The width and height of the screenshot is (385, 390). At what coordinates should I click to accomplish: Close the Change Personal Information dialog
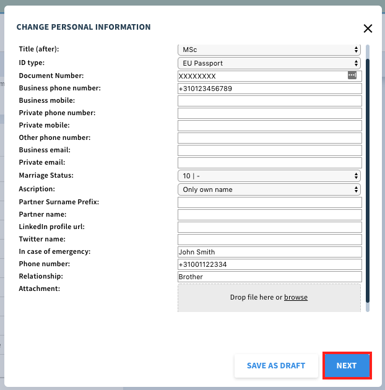click(x=368, y=28)
